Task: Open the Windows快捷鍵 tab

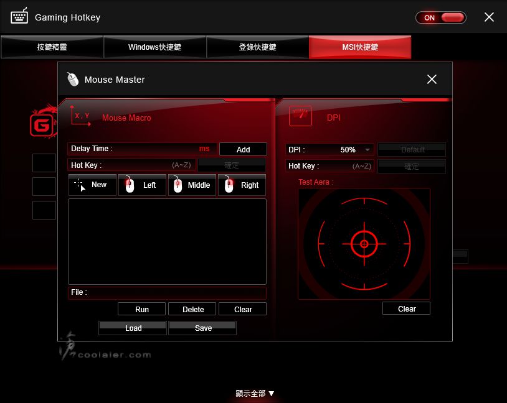Action: 154,47
